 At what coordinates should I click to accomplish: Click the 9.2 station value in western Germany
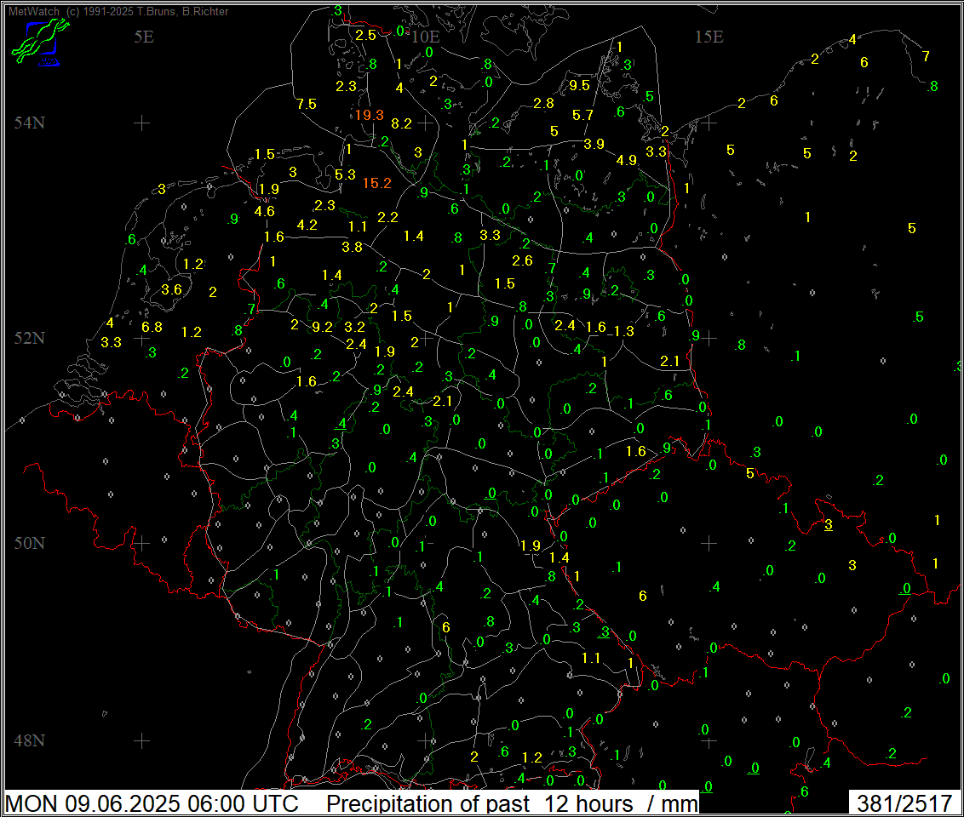point(322,328)
